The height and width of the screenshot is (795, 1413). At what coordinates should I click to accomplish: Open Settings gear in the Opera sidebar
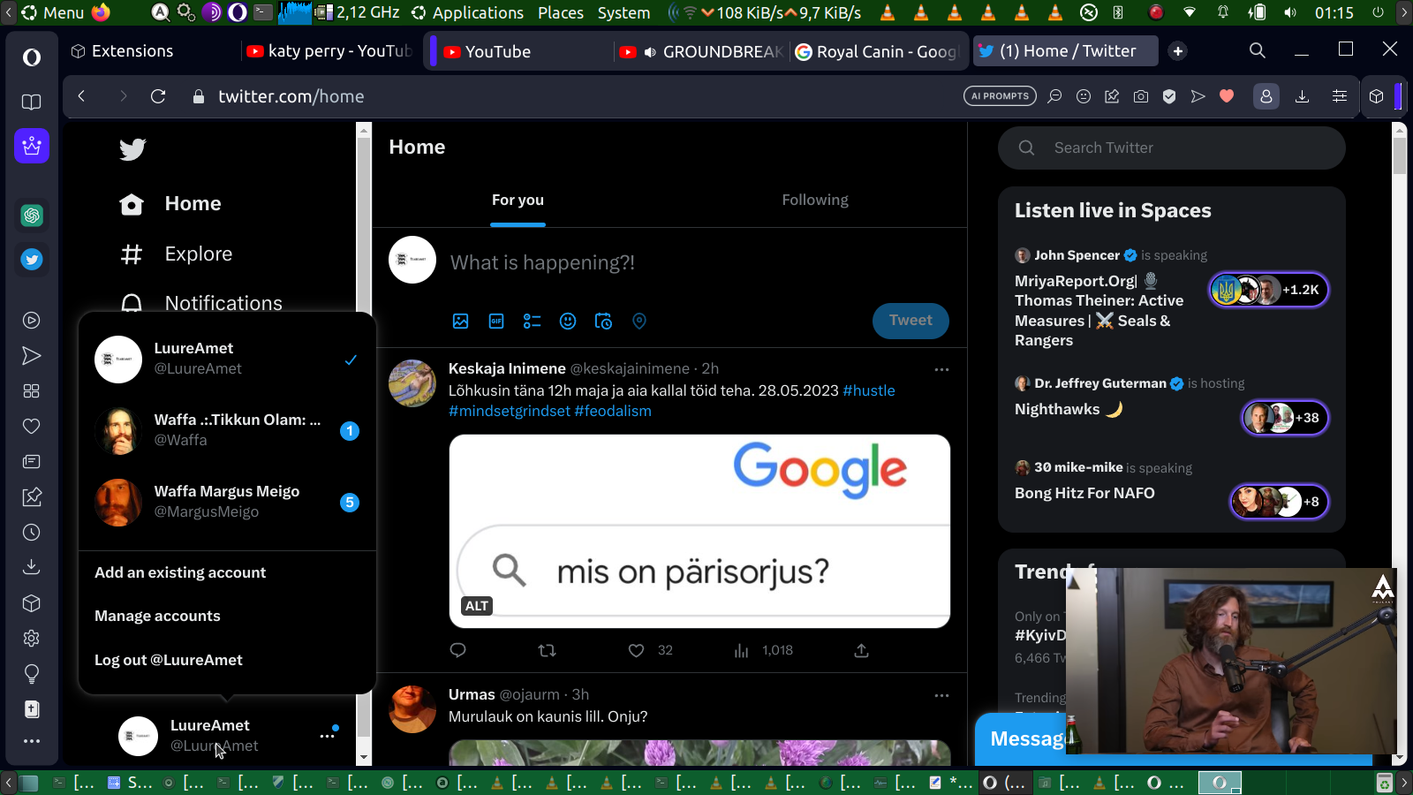pos(32,639)
